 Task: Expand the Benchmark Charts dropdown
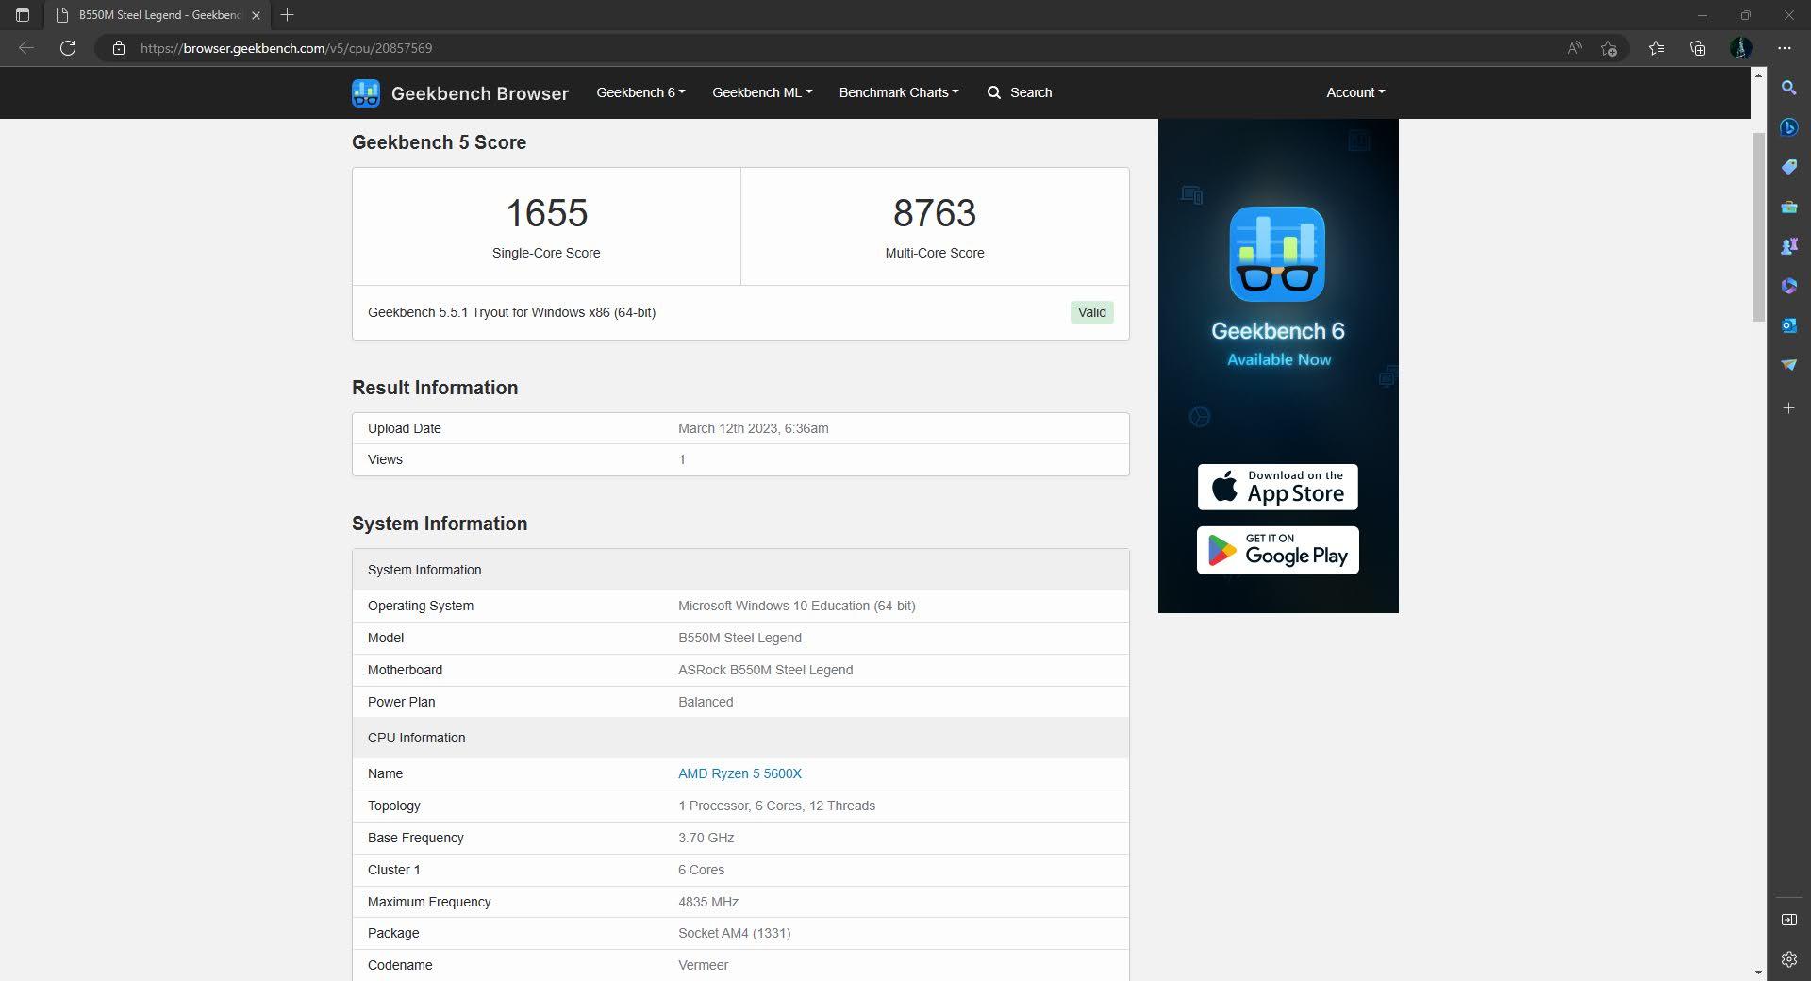[x=899, y=92]
